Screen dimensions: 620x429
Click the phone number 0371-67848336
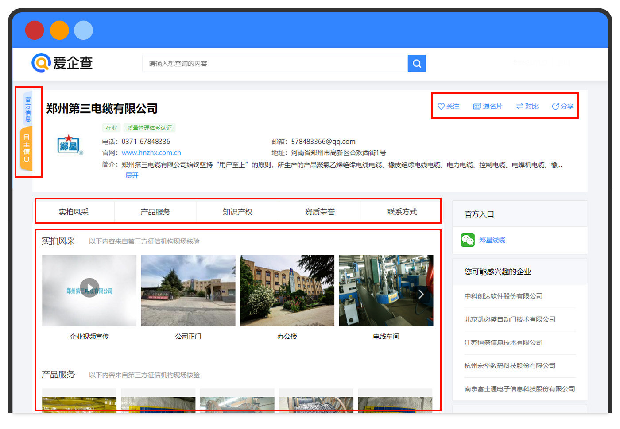[x=146, y=142]
